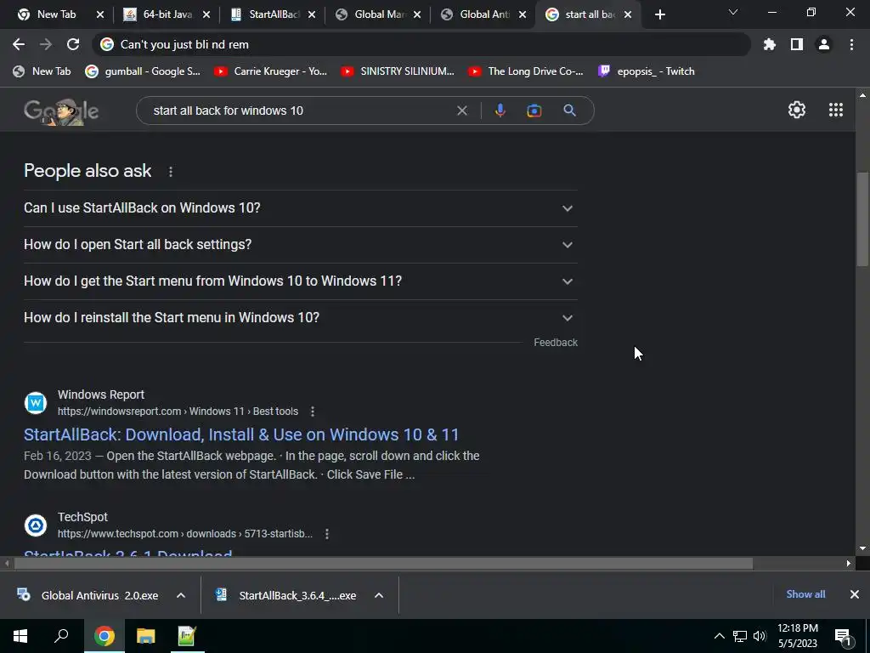Open Chrome three-dot menu
This screenshot has width=870, height=653.
(851, 44)
